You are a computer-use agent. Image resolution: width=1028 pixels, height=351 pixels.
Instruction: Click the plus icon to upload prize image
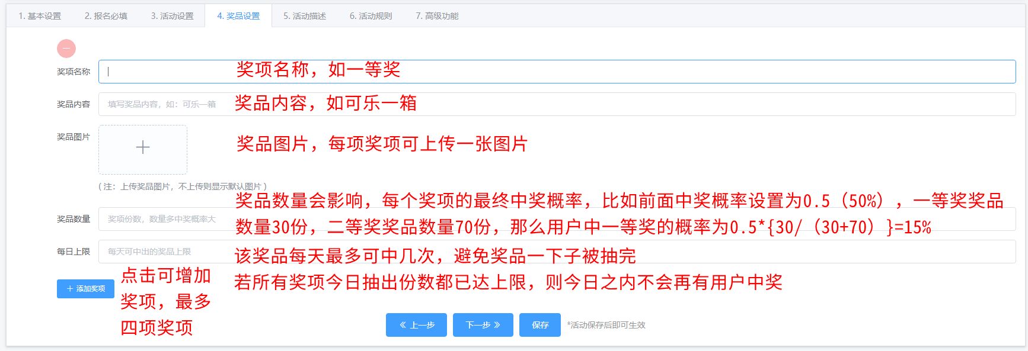tap(143, 148)
